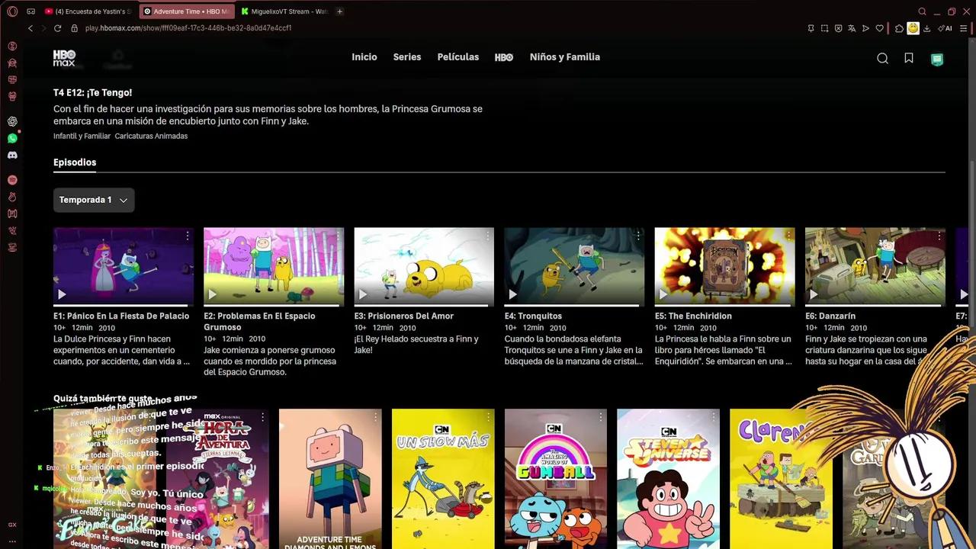Switch to the MiguelixoVT Stream tab
Screen dimensions: 976x549
[x=285, y=11]
